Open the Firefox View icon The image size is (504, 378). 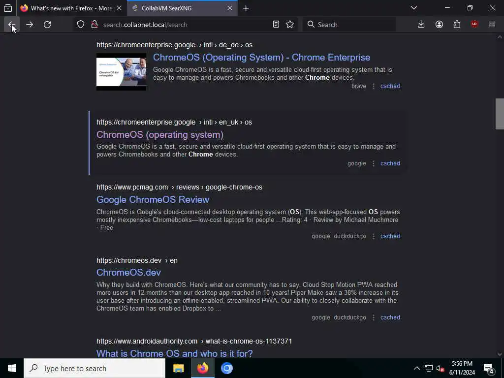click(8, 8)
